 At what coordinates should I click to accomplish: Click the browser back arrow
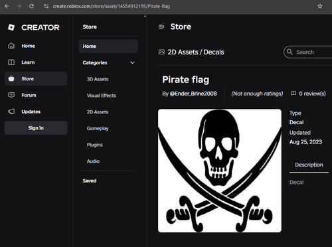pos(7,6)
